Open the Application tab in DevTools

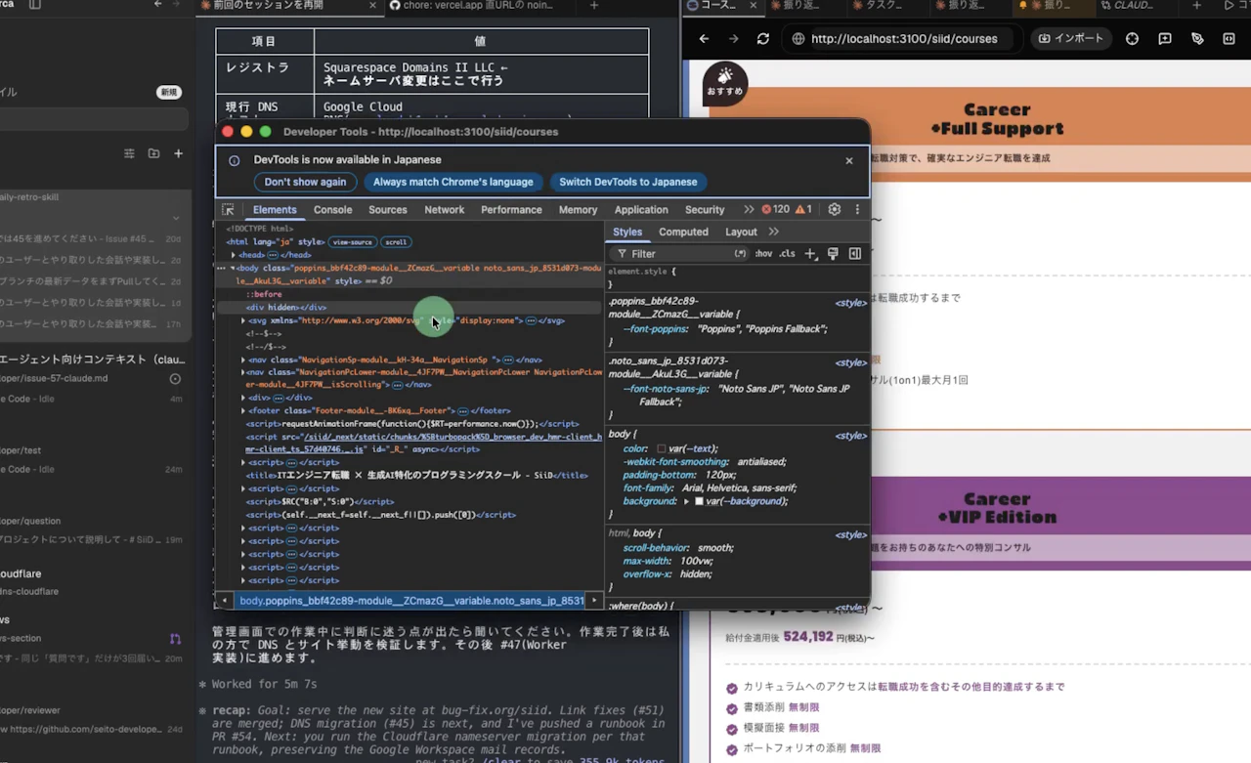point(641,210)
